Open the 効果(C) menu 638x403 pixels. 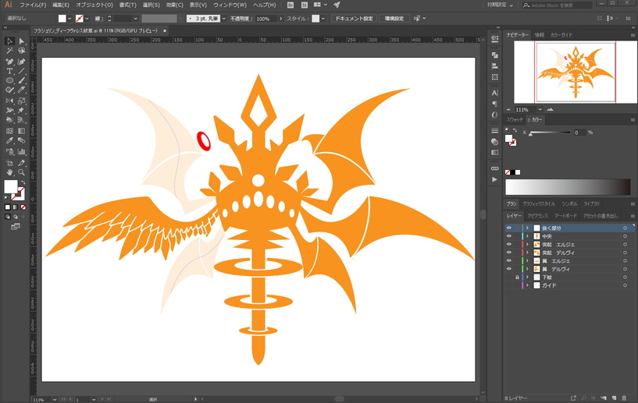click(175, 5)
